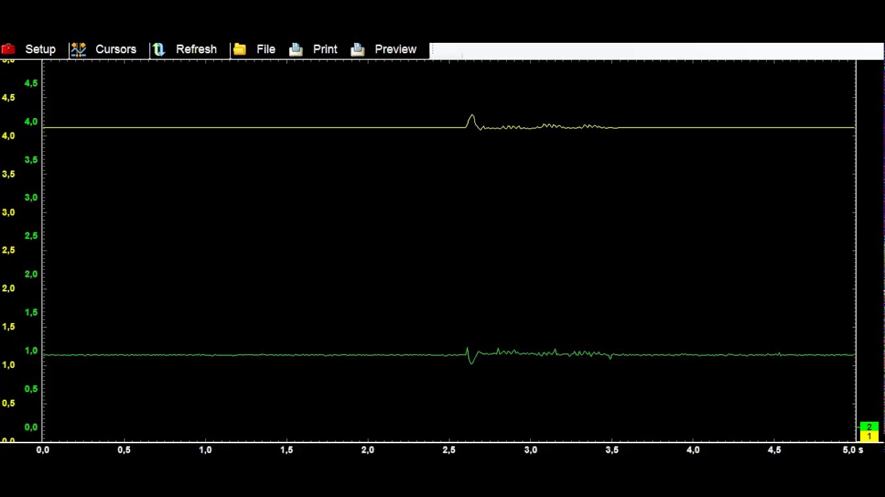Click the Preview icon
Viewport: 885px width, 497px height.
pos(357,49)
